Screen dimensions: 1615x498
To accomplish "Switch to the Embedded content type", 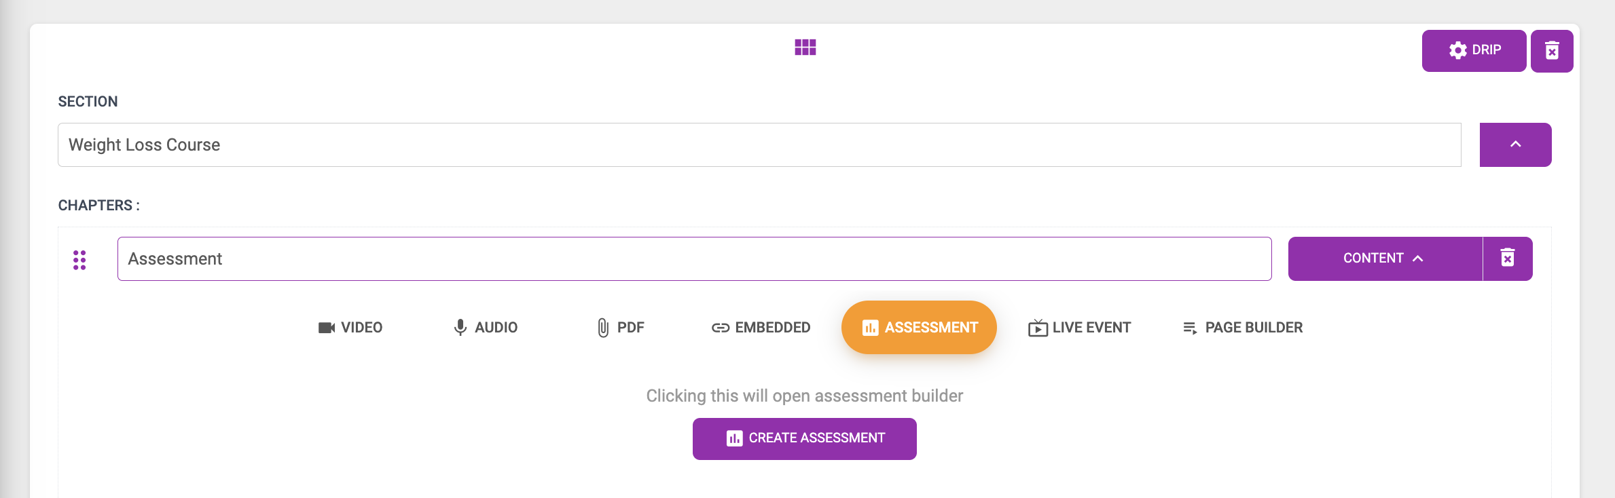I will [761, 328].
